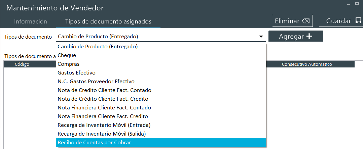Choose Recarga de Inventario Móvil (Salida)
Viewport: 363px width, 149px height.
coord(102,134)
